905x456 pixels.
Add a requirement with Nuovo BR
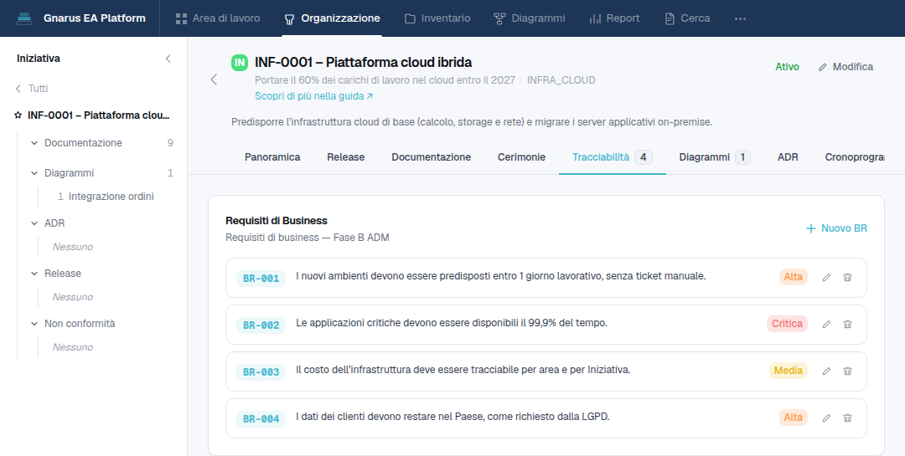pyautogui.click(x=836, y=228)
